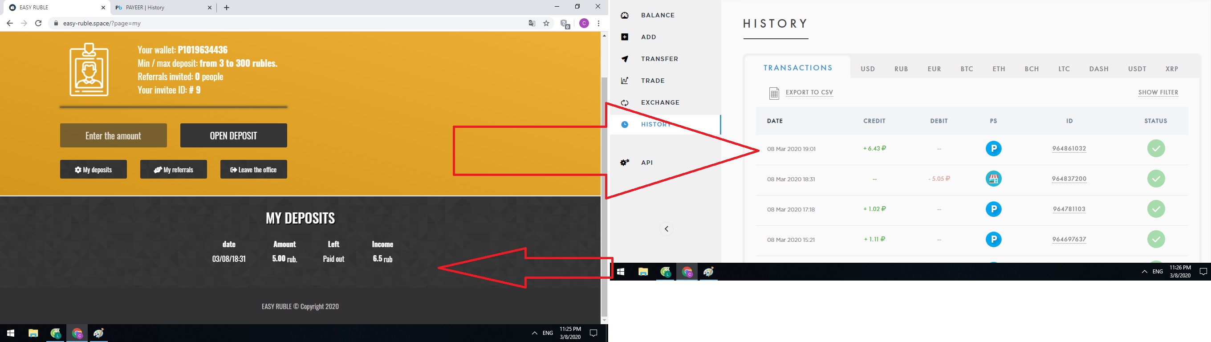
Task: Click the CSV spreadsheet icon
Action: coord(774,93)
